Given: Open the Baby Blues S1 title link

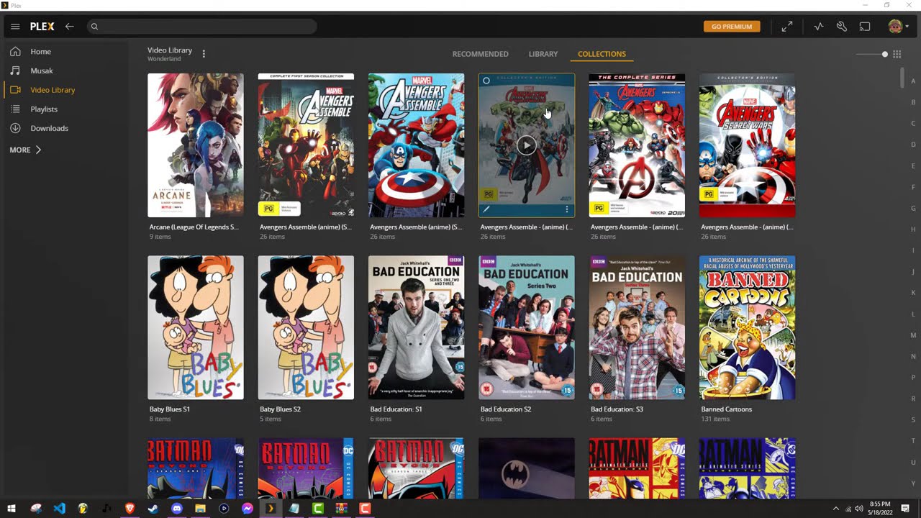Looking at the screenshot, I should (x=170, y=409).
